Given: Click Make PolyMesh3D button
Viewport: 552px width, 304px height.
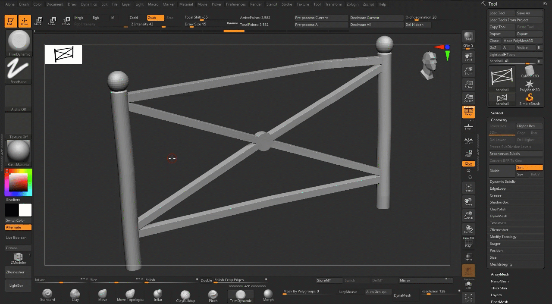Looking at the screenshot, I should pos(522,41).
